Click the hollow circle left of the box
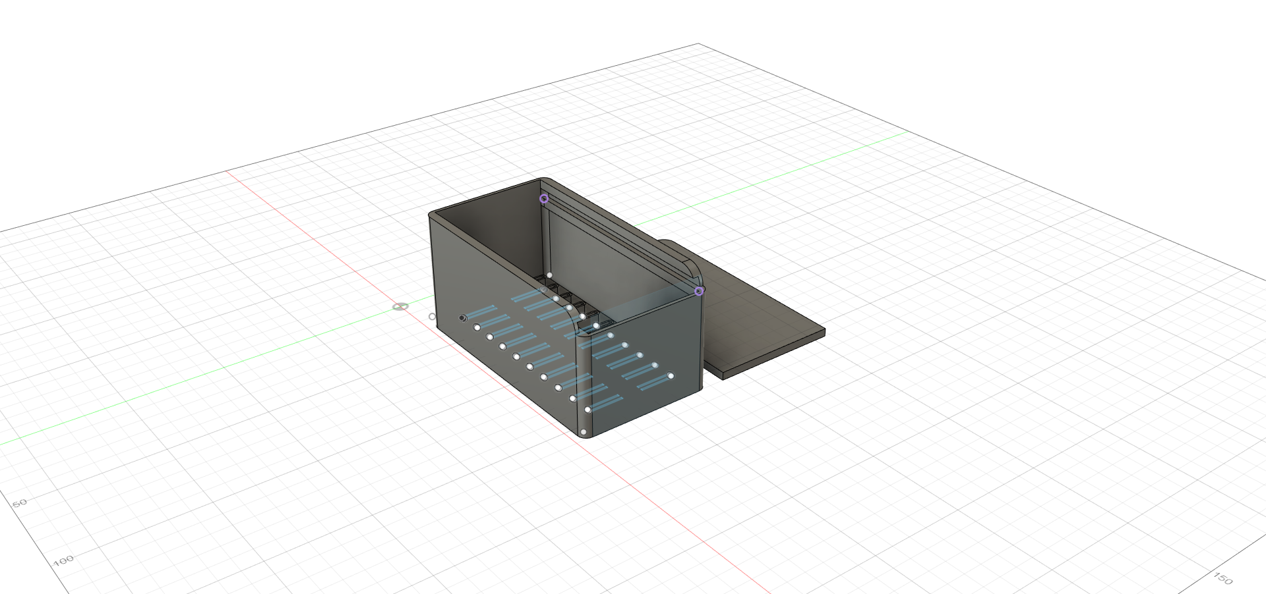 coord(432,317)
